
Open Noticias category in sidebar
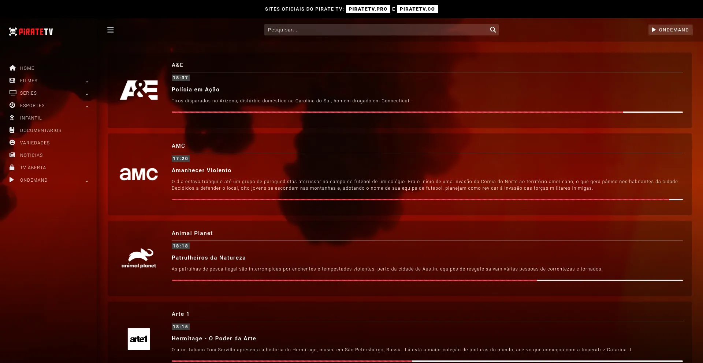tap(31, 155)
